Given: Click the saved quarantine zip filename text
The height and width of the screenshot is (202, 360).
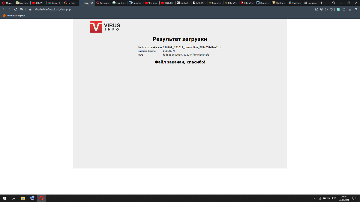Looking at the screenshot, I should click(193, 47).
